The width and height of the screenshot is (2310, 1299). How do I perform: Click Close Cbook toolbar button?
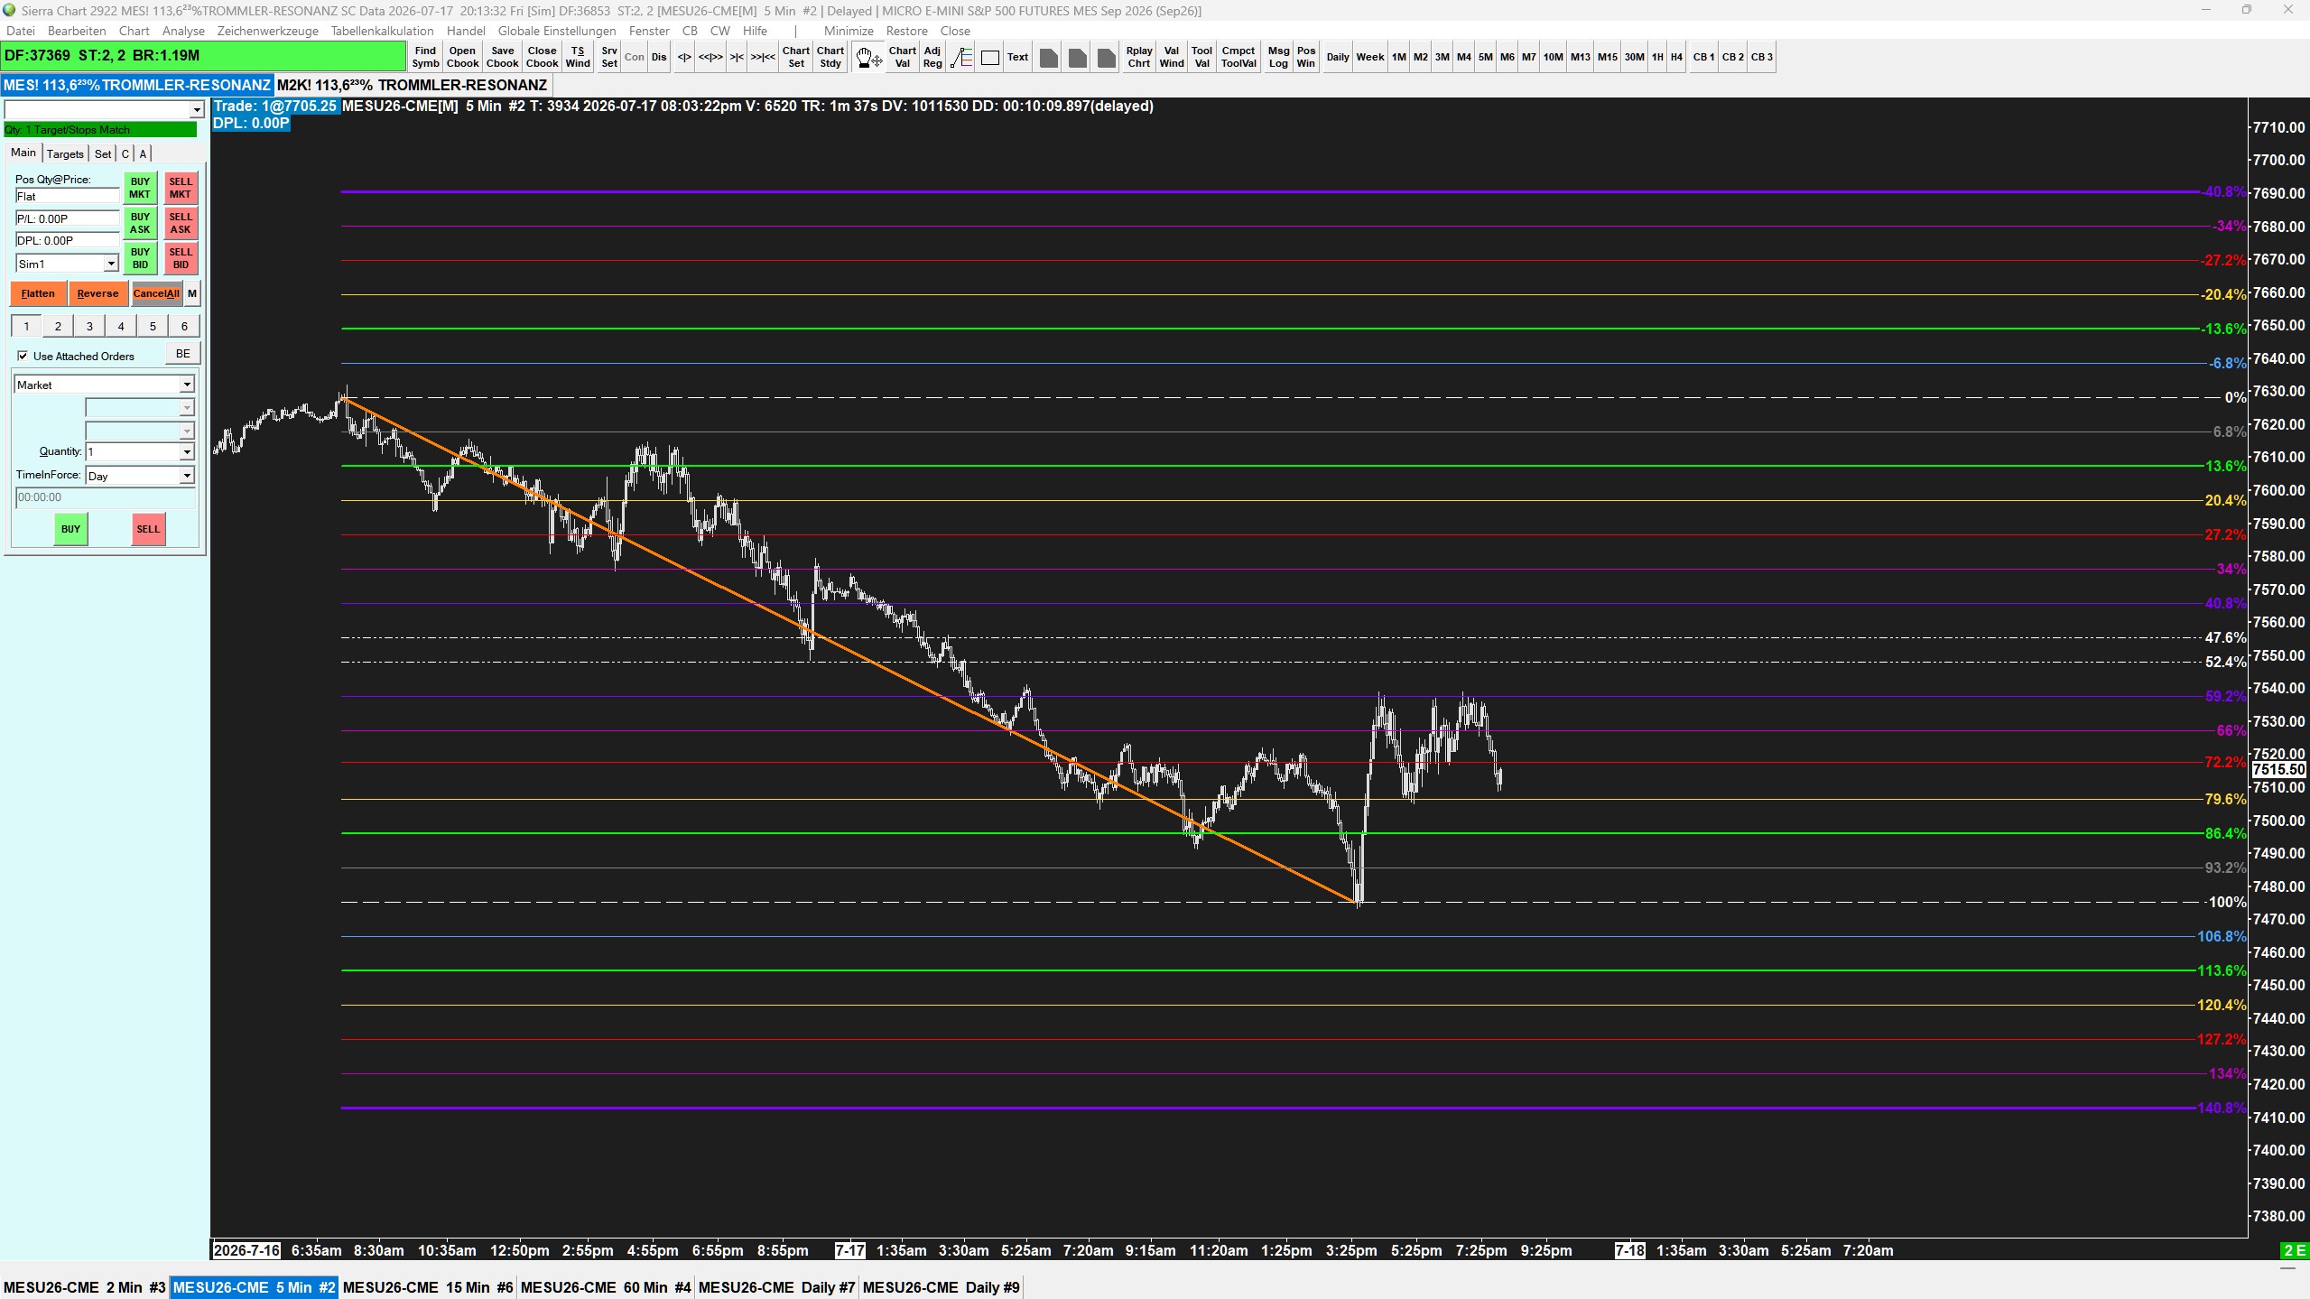542,58
